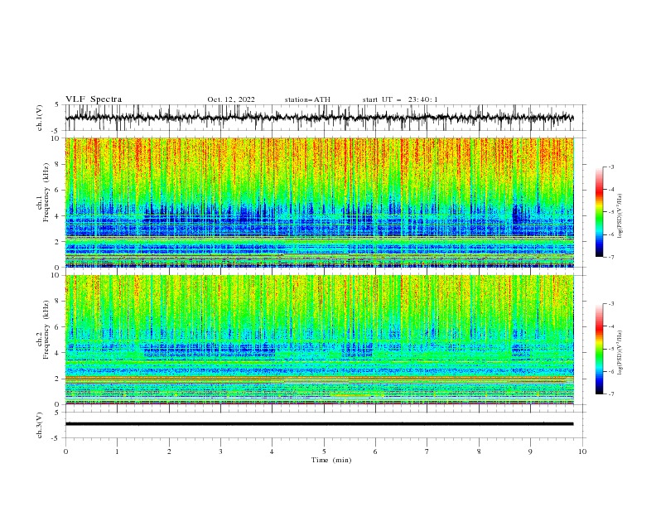Click the '-3' label on lower colorbar
Viewport: 656px width, 507px height.
(x=610, y=304)
